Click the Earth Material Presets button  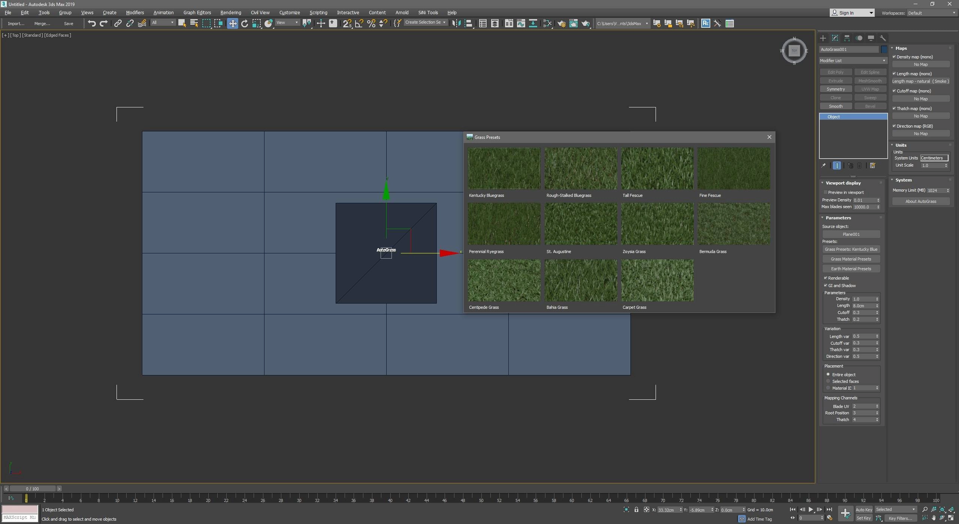coord(851,268)
